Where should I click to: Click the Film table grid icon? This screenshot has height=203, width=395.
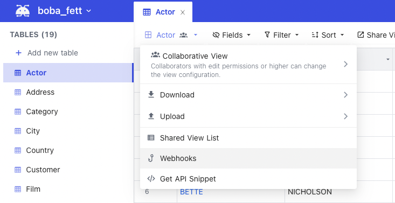[x=18, y=189]
